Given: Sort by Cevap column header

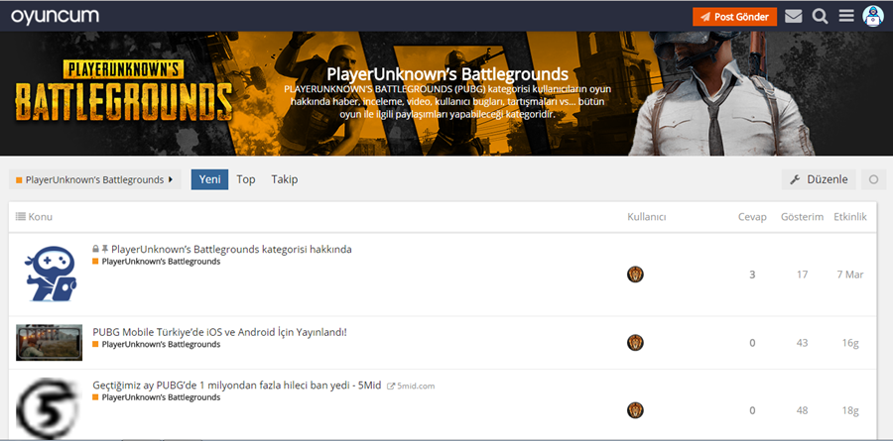Looking at the screenshot, I should click(752, 217).
